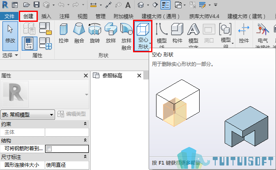Click the Modify (修改) arrow tool
Screen dimensions: 276x170
pos(10,36)
